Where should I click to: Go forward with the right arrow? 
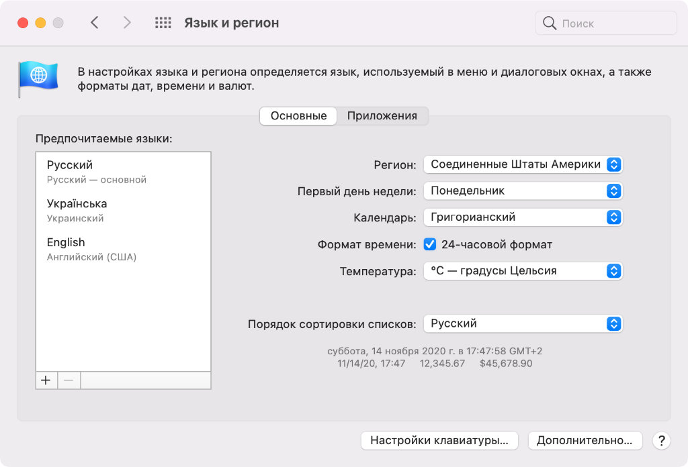point(127,23)
